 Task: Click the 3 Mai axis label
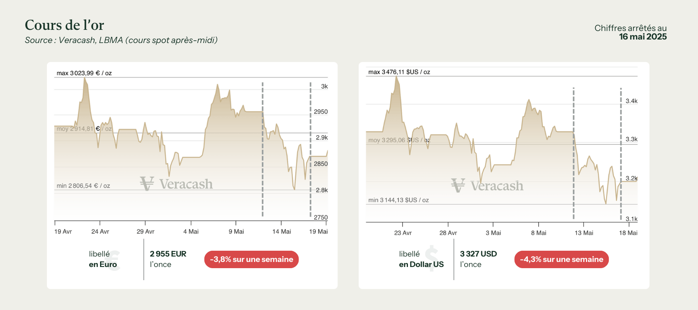click(493, 233)
